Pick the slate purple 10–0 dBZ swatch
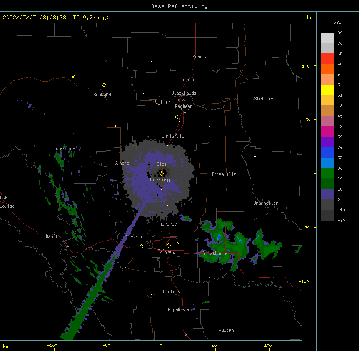 327,194
